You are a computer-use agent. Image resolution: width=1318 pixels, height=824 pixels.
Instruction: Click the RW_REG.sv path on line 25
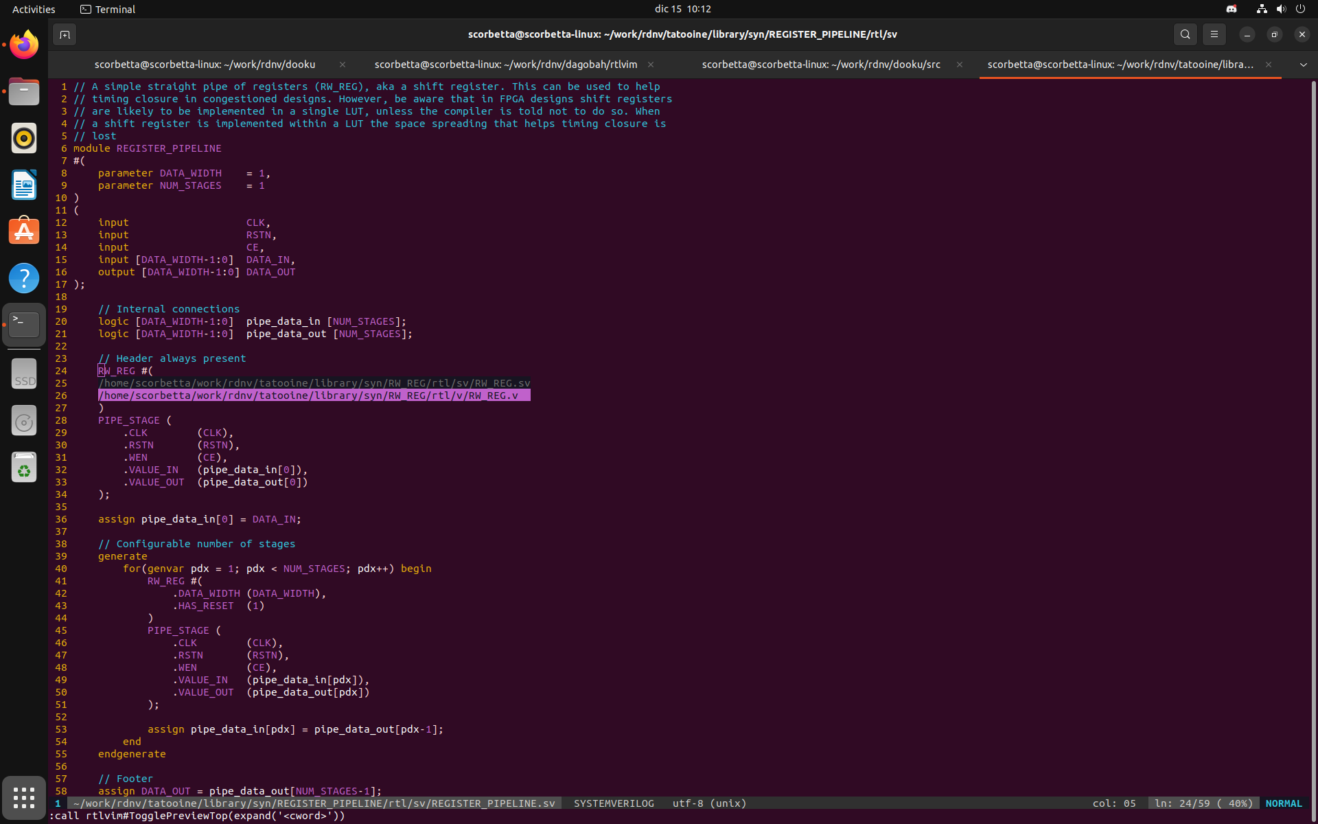coord(314,383)
